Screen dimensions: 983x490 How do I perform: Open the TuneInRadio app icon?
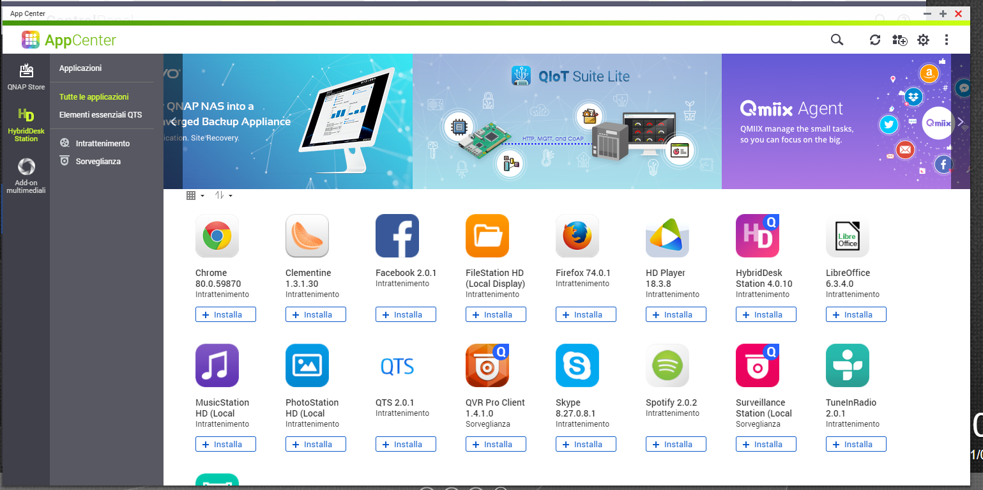coord(848,365)
